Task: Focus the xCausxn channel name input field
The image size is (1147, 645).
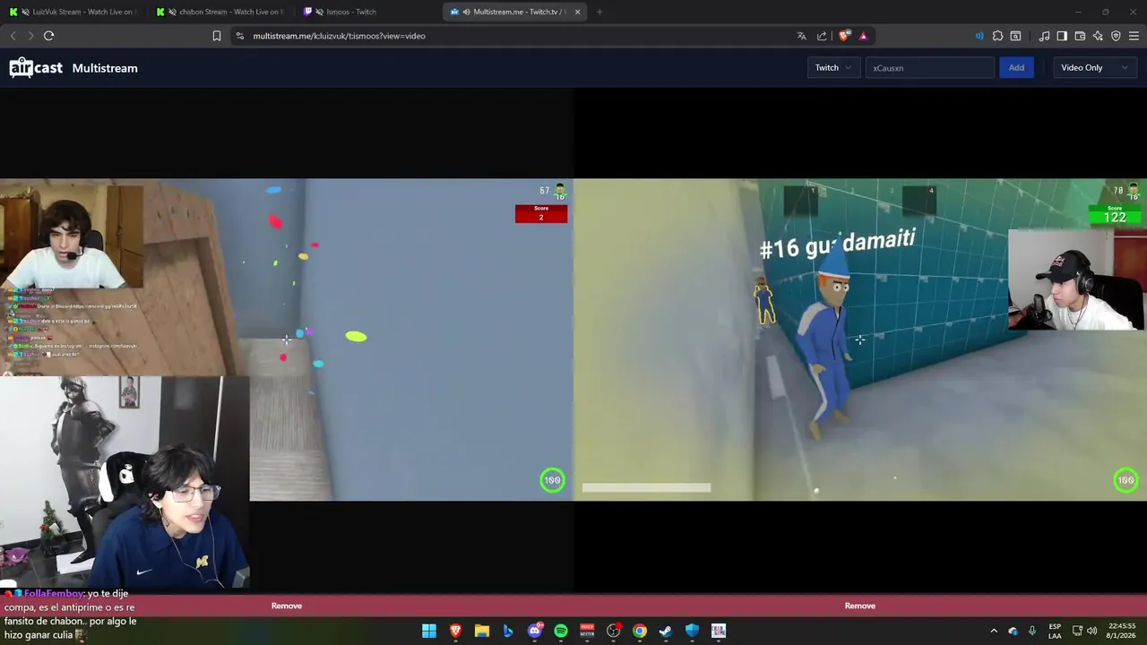Action: pos(929,68)
